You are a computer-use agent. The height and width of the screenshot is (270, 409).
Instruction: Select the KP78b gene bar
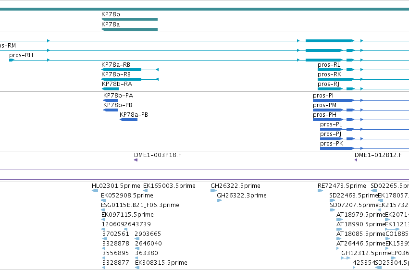pyautogui.click(x=129, y=19)
